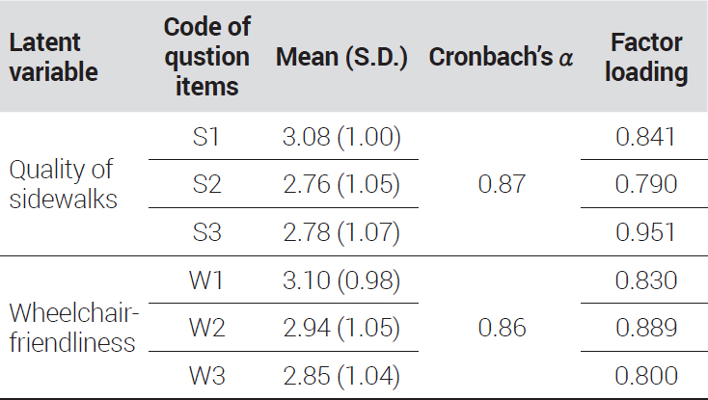Select the W3 item code cell

pyautogui.click(x=206, y=376)
